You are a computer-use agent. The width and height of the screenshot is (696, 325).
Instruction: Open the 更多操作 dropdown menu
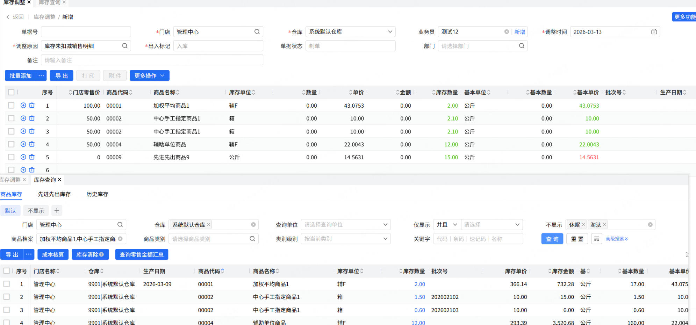(149, 76)
